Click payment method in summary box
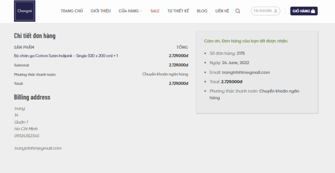Viewport: 335px width, 173px height. coord(254,94)
